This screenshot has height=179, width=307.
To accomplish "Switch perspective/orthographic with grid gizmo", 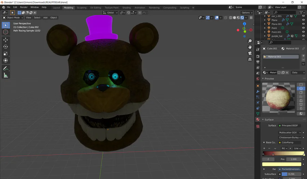I will pyautogui.click(x=250, y=59).
